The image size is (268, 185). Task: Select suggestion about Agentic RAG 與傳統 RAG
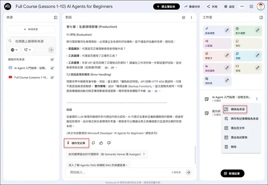click(x=98, y=164)
